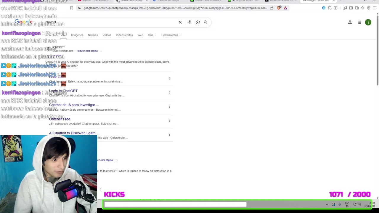Click Traducir esta página for chatgpt.com
The width and height of the screenshot is (379, 213).
coord(87,51)
